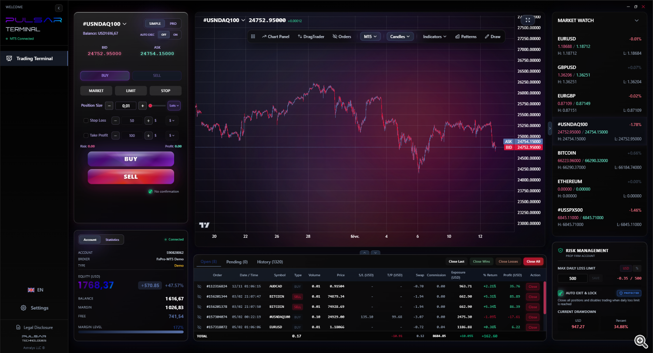The image size is (653, 353).
Task: Collapse the left sidebar with the chevron
Action: 59,8
